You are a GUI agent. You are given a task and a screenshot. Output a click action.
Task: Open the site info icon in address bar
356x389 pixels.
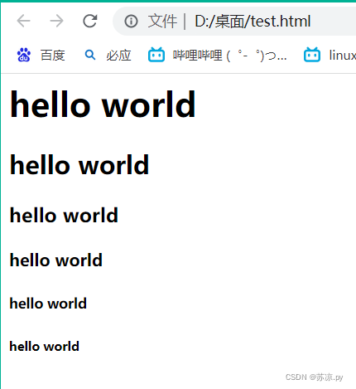click(131, 22)
